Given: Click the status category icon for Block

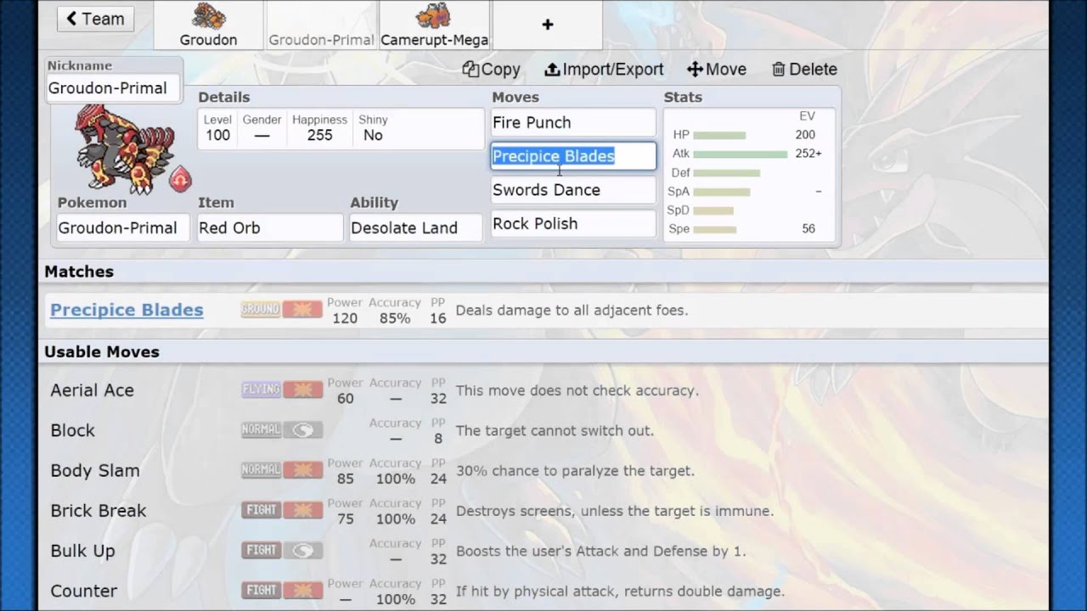Looking at the screenshot, I should pyautogui.click(x=302, y=430).
